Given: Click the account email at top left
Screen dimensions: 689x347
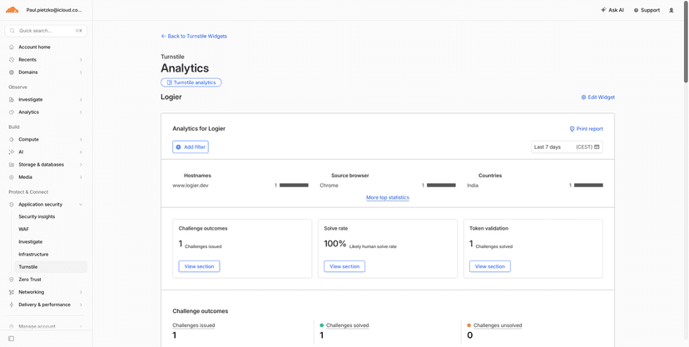Looking at the screenshot, I should 54,10.
